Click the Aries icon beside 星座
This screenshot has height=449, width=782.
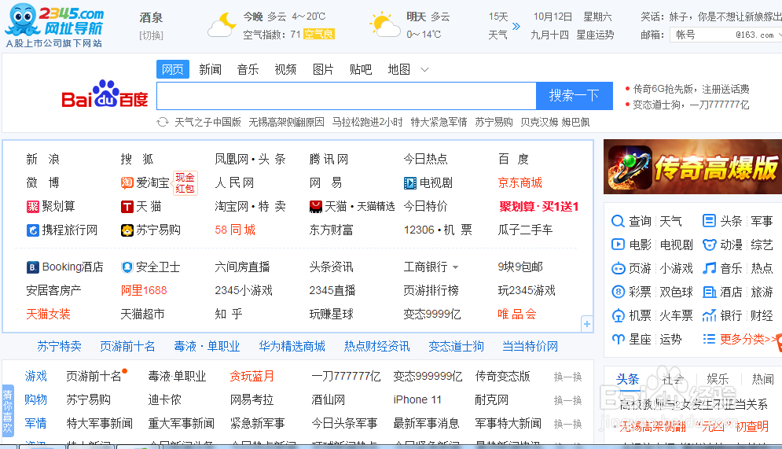pos(618,339)
